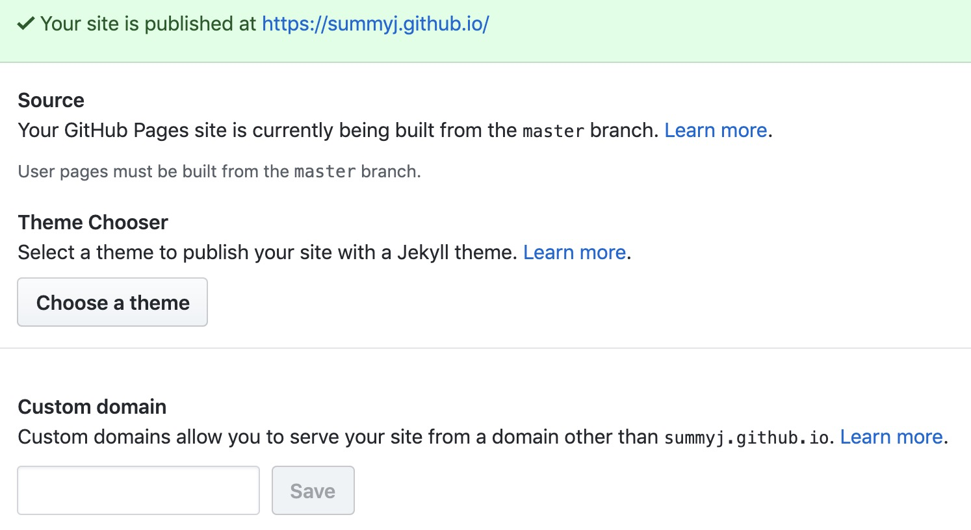This screenshot has width=971, height=530.
Task: Click the summyj.github.io monospace domain text
Action: coord(746,438)
